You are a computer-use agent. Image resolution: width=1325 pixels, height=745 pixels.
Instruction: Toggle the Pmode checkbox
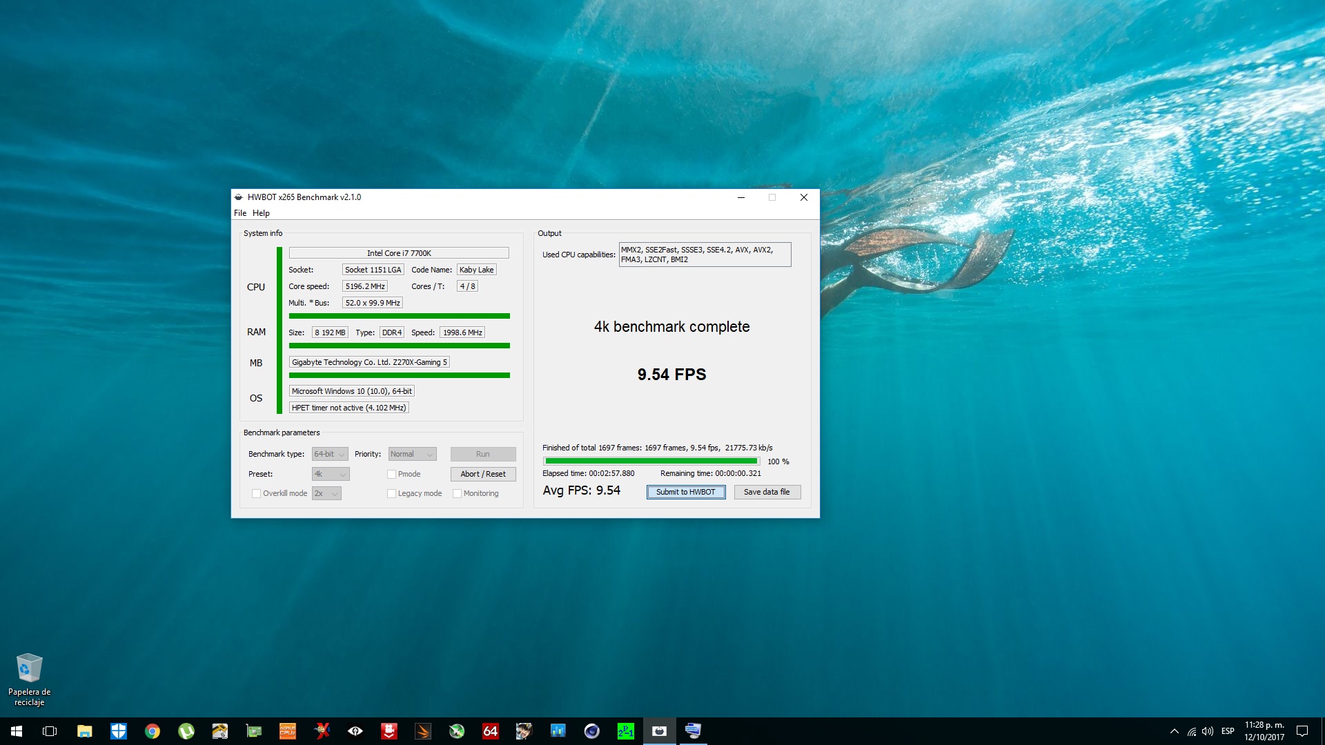(x=391, y=475)
